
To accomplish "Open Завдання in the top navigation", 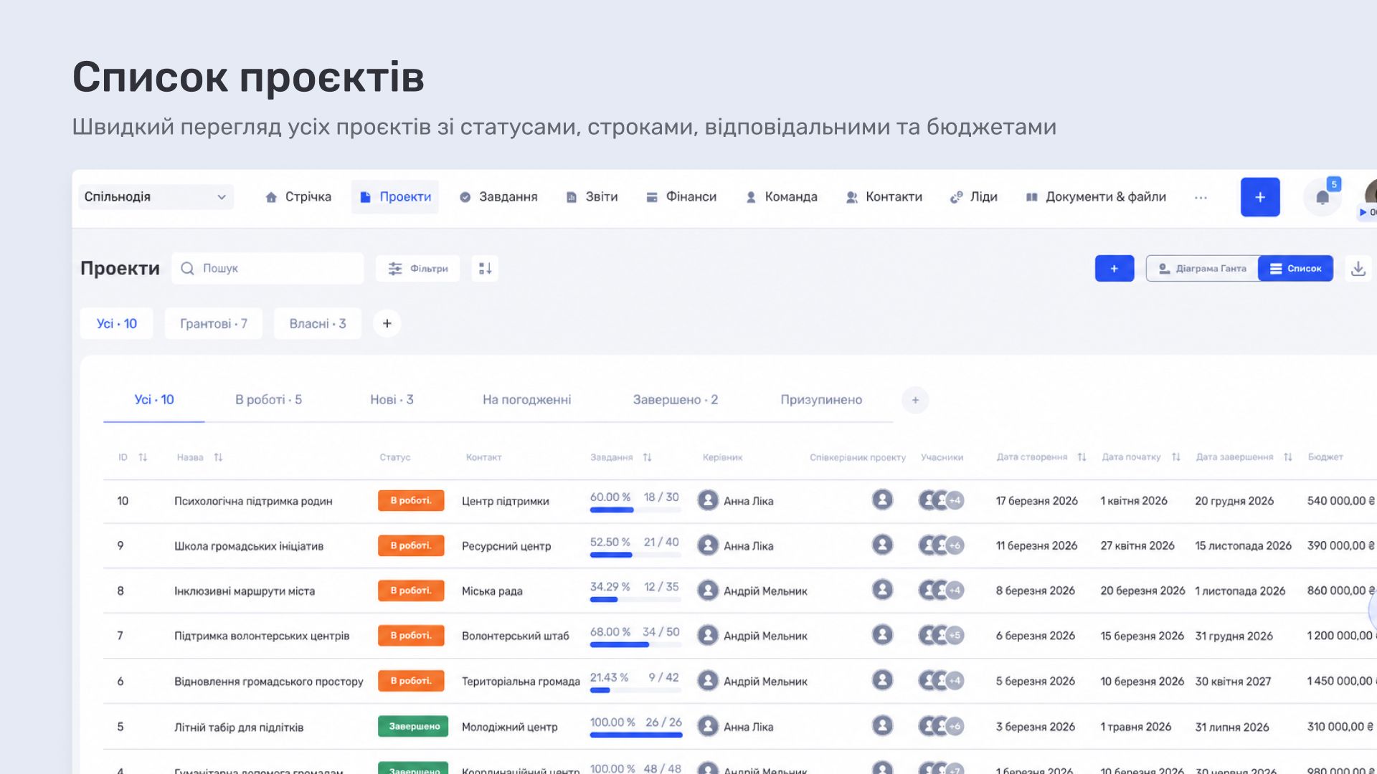I will tap(498, 197).
